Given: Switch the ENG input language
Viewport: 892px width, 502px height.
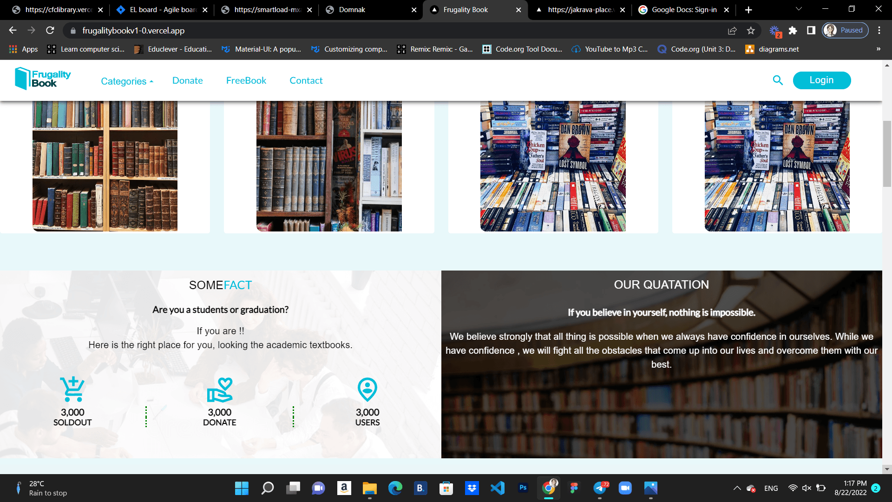Looking at the screenshot, I should coord(771,488).
